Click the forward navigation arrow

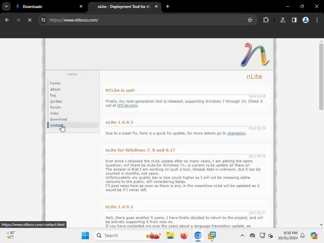[18, 20]
